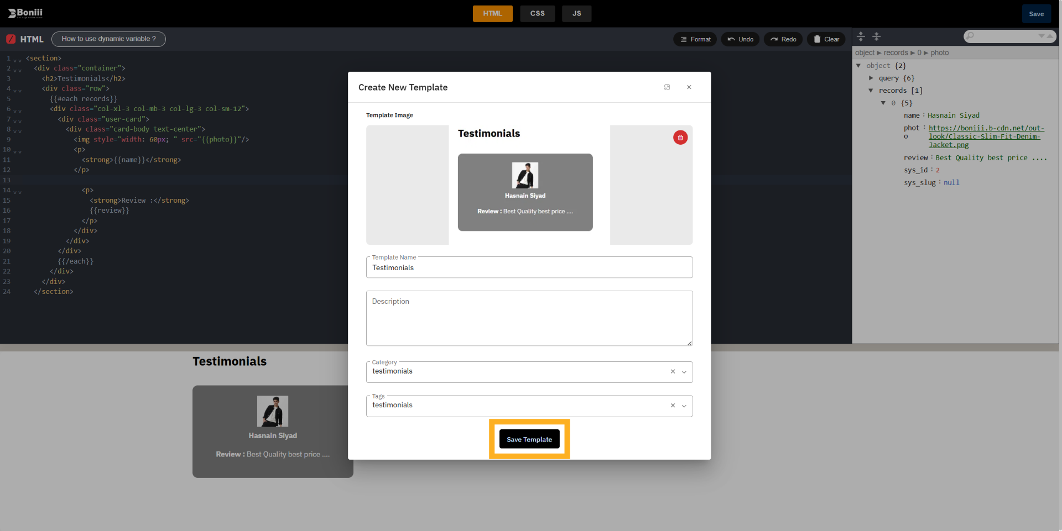Screen dimensions: 1062x531
Task: Undo the last editor change
Action: pos(740,39)
